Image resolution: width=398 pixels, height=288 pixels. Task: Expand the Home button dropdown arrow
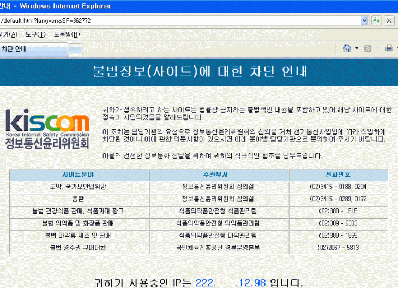click(357, 48)
